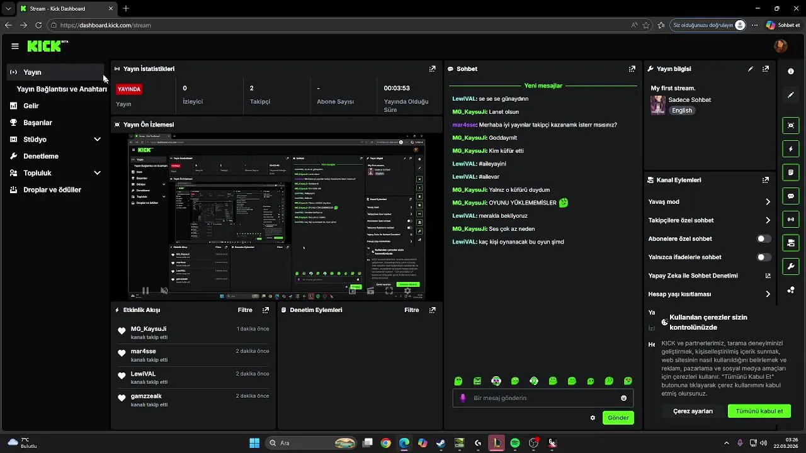Click the Yeni mesajlar divider label

click(x=543, y=86)
